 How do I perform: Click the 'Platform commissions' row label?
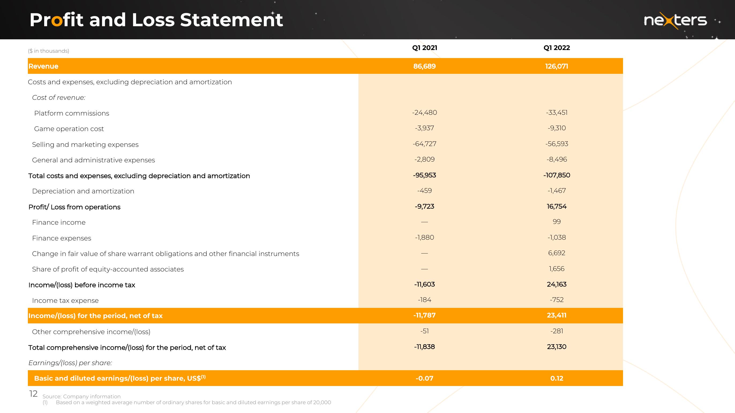pyautogui.click(x=72, y=113)
